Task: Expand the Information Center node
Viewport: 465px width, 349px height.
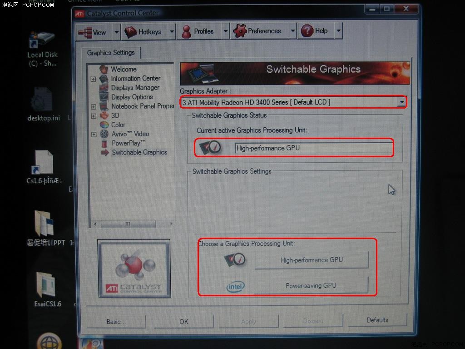Action: point(93,79)
